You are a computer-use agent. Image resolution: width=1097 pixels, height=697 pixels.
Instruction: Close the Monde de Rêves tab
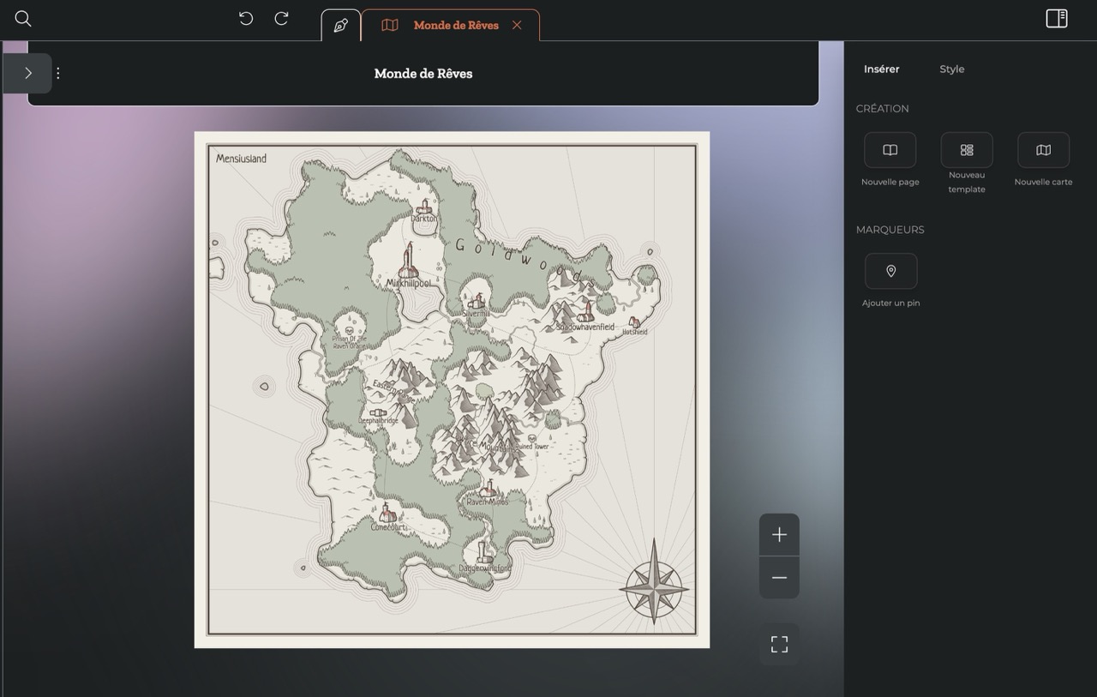click(517, 26)
